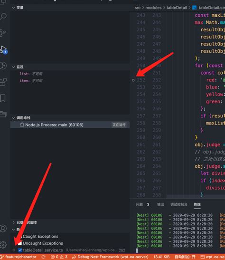Click the 'let divis' code on line 265
Screen dimensions: 225x260
pyautogui.click(x=213, y=173)
